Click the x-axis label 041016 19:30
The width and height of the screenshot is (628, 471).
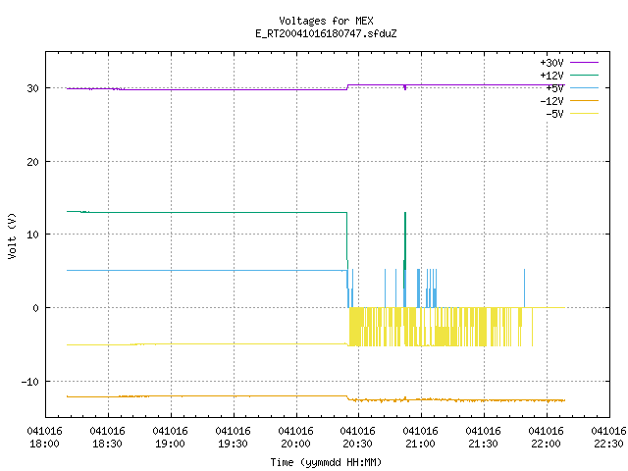click(233, 437)
